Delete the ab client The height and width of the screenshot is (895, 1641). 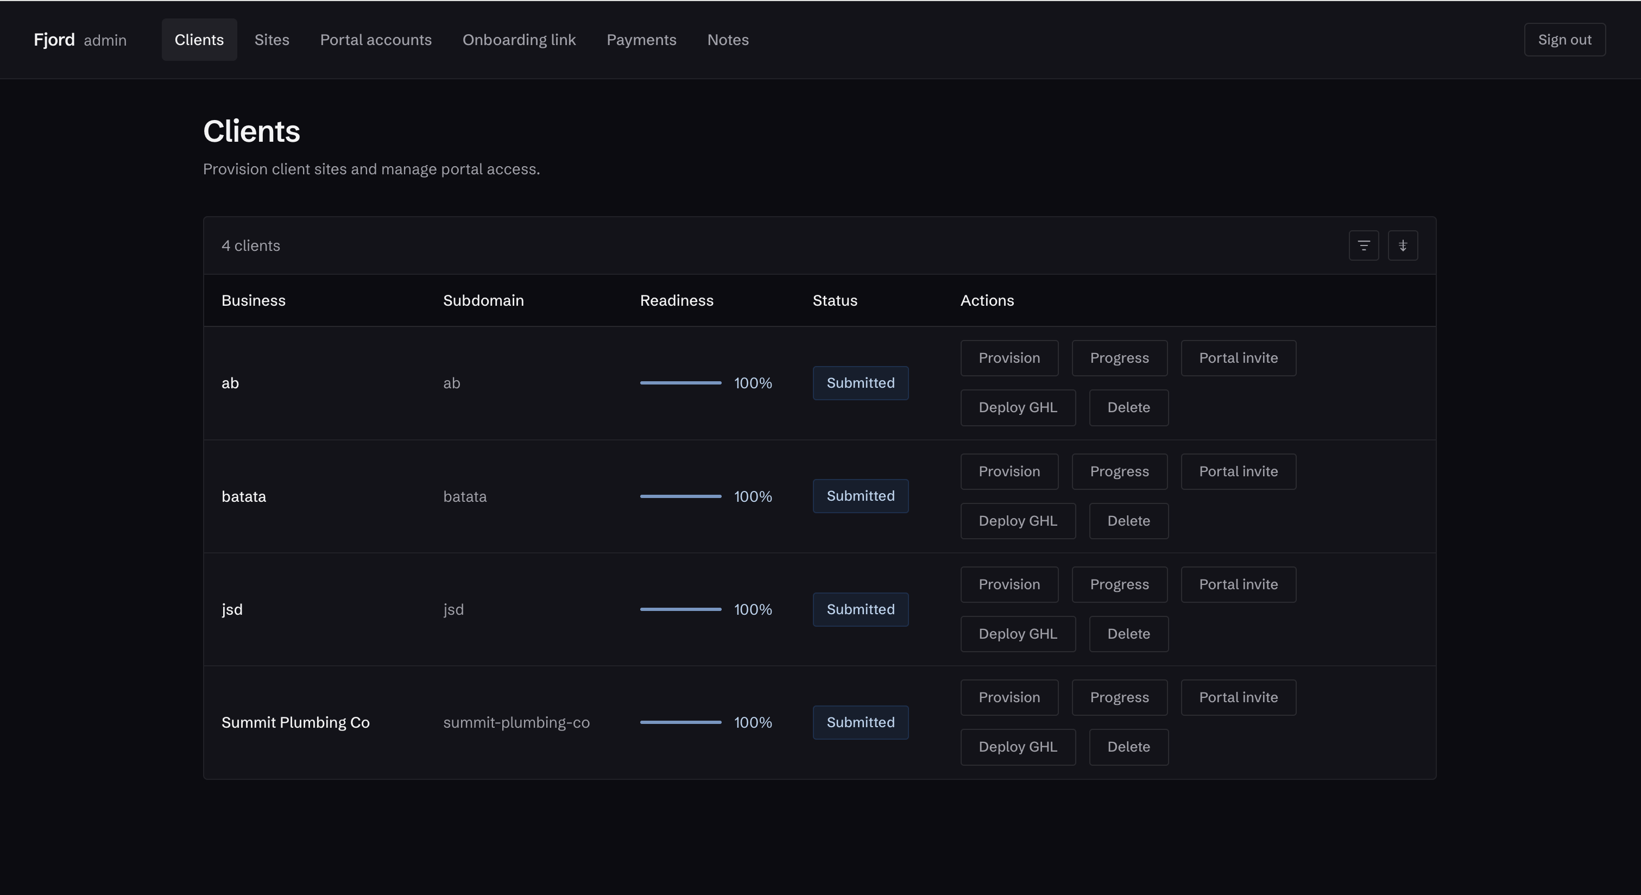click(x=1129, y=408)
